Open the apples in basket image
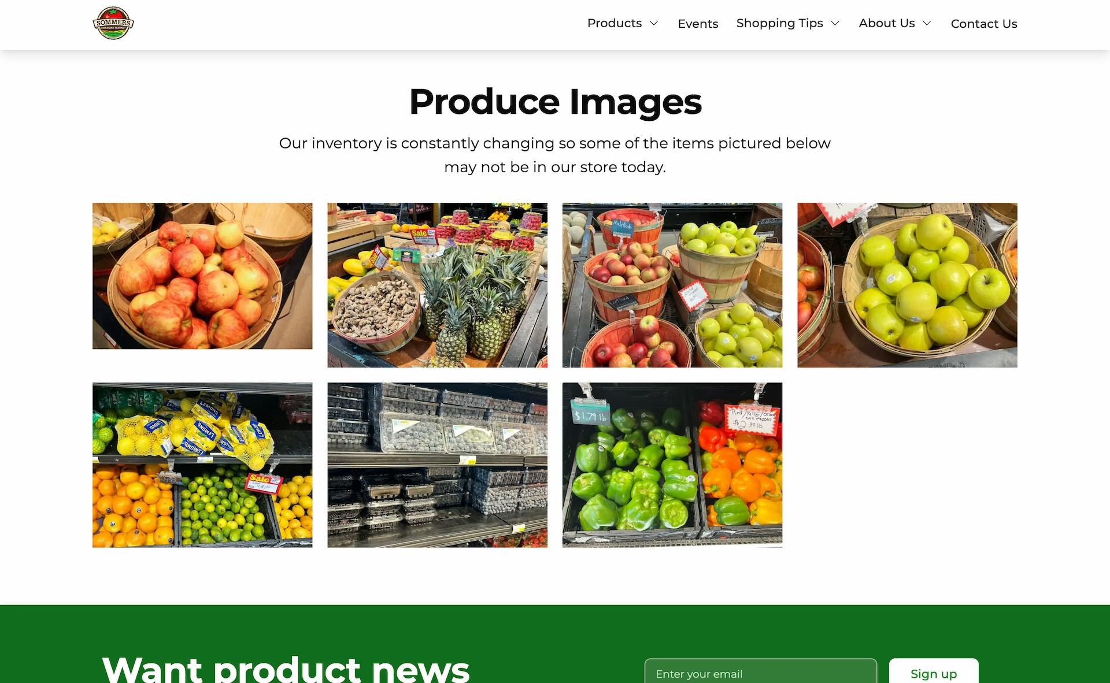This screenshot has width=1110, height=683. pos(202,276)
